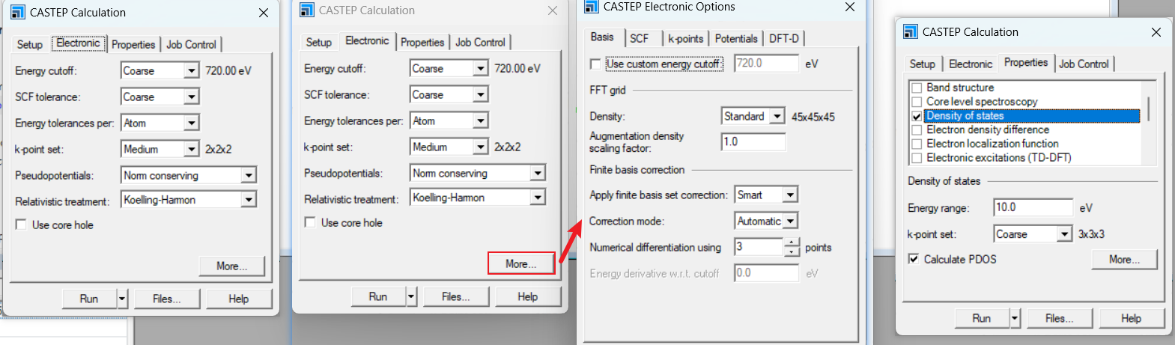The image size is (1175, 345).
Task: Increase numerical differentiation points with up arrow
Action: pos(792,242)
